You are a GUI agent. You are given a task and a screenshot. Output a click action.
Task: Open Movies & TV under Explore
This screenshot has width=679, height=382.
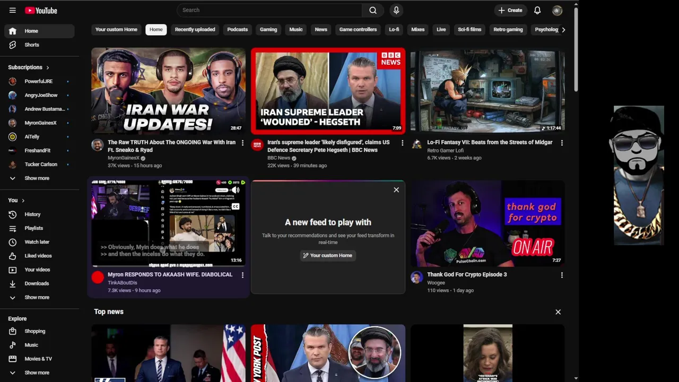pos(39,359)
